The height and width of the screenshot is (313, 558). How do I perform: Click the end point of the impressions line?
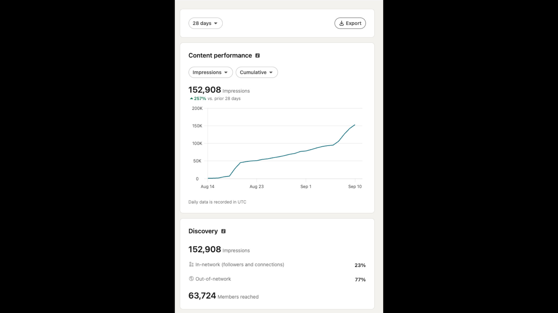pyautogui.click(x=355, y=125)
